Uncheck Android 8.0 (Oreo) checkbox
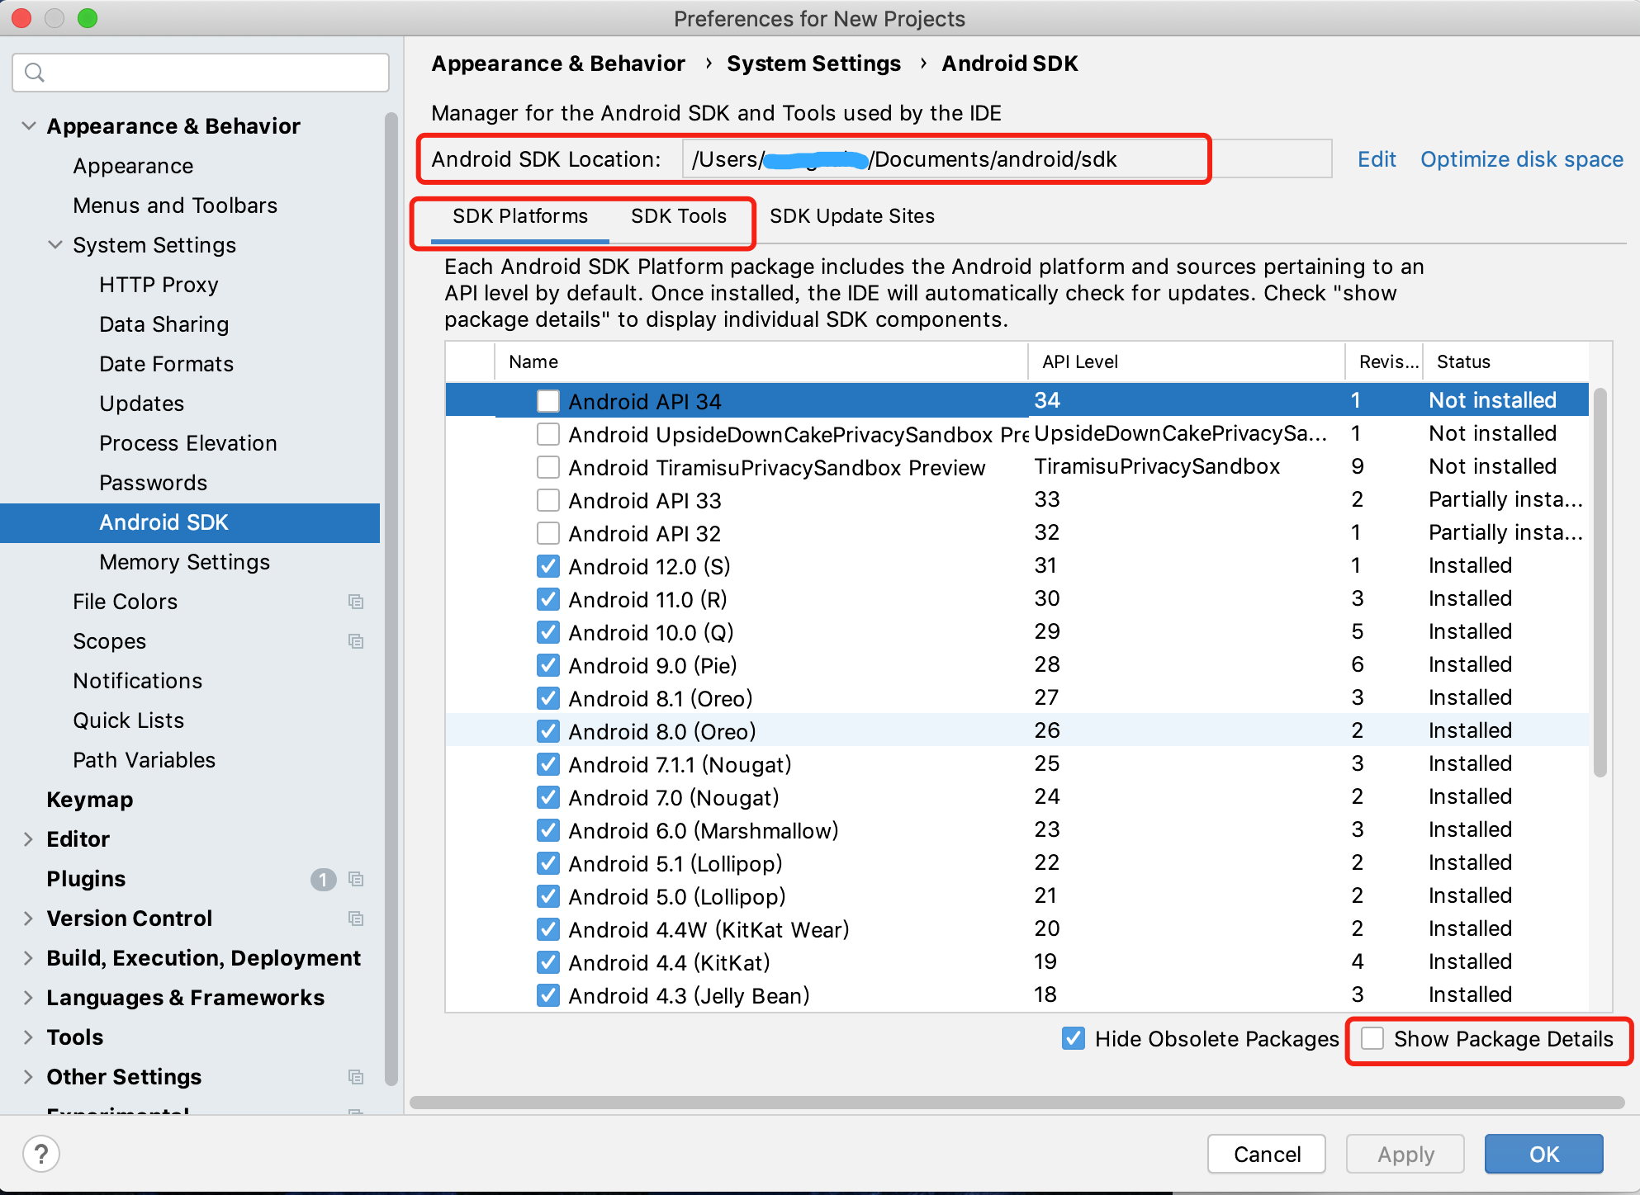Image resolution: width=1640 pixels, height=1195 pixels. tap(548, 731)
